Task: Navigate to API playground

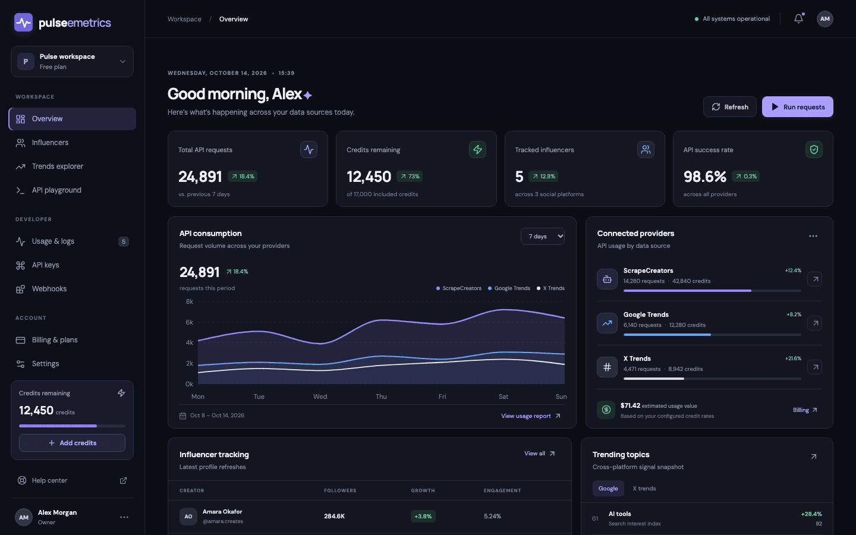Action: click(72, 190)
